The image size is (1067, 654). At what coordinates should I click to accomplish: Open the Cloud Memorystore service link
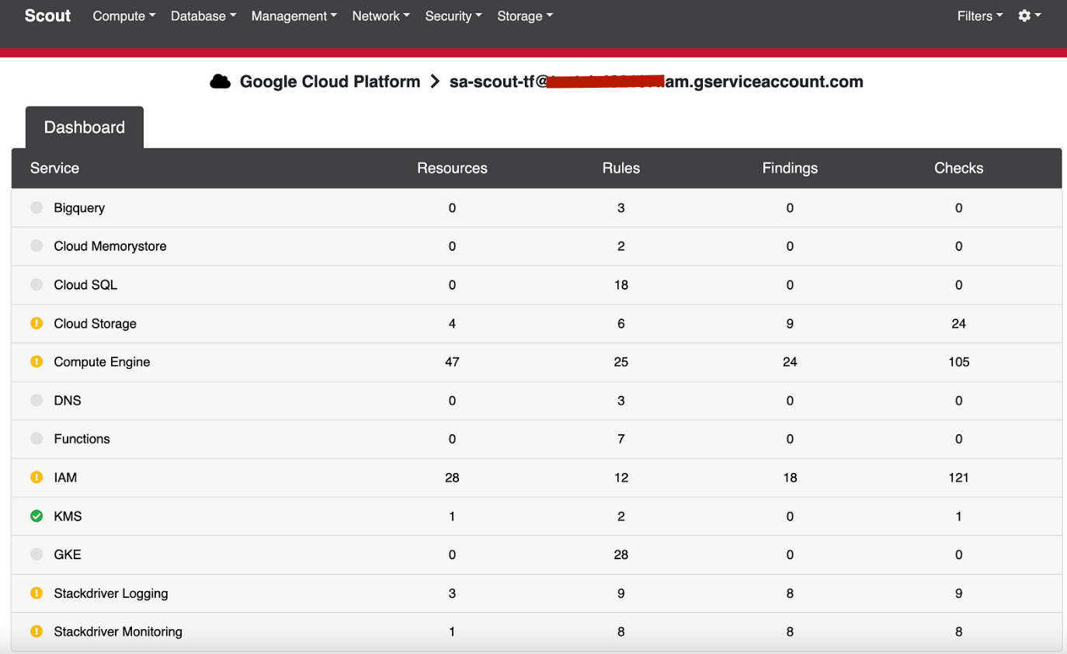(x=110, y=246)
